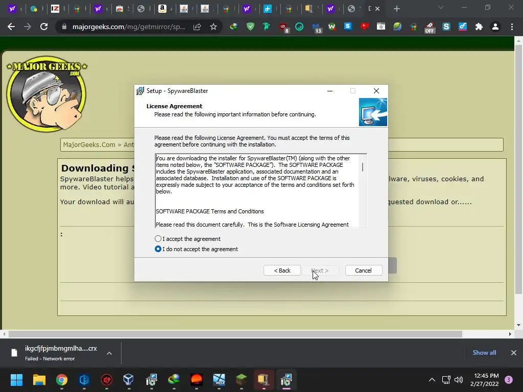
Task: Open uBlock Origin extension with 8 badge
Action: click(283, 28)
